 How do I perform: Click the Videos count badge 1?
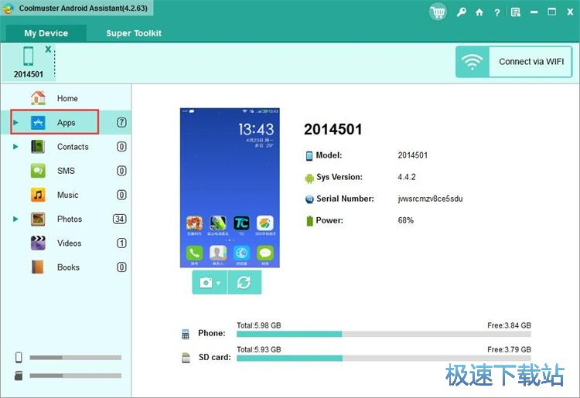point(121,243)
